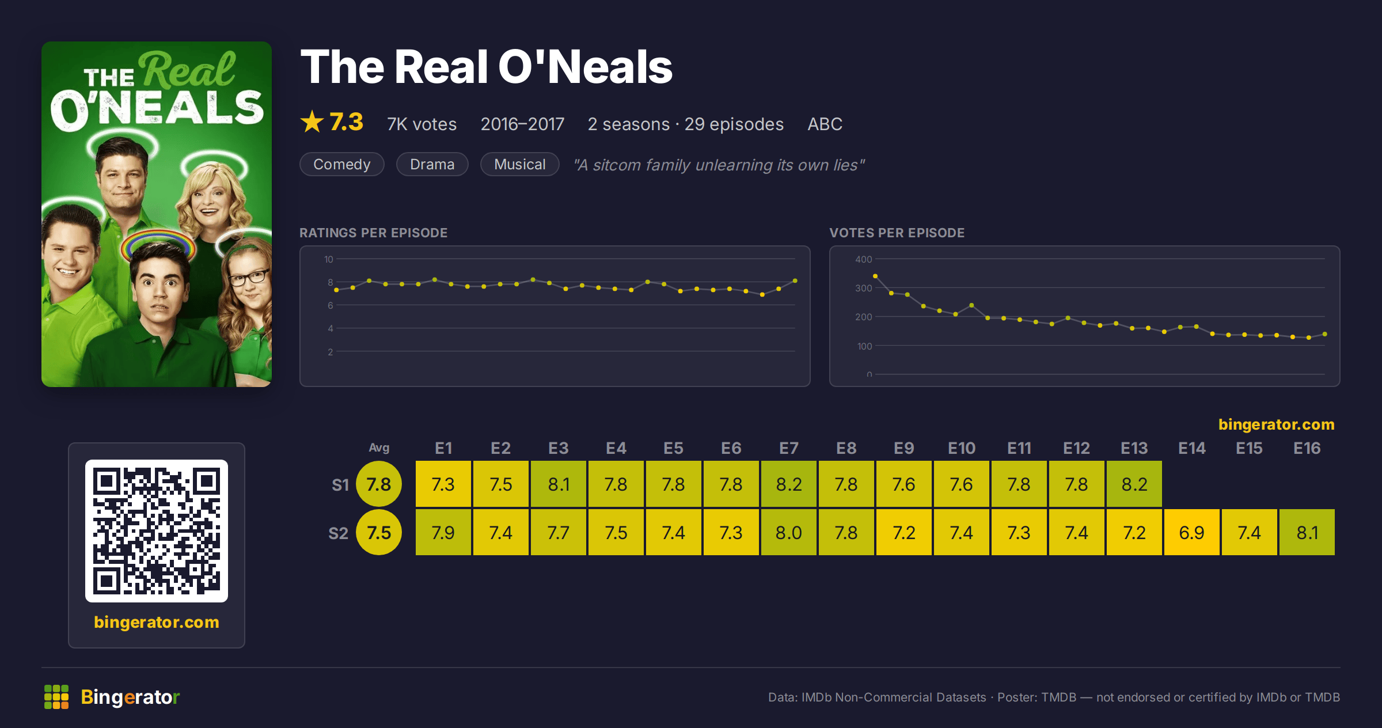Click the S1 E13 rating cell 8.2
This screenshot has width=1382, height=728.
(x=1134, y=484)
